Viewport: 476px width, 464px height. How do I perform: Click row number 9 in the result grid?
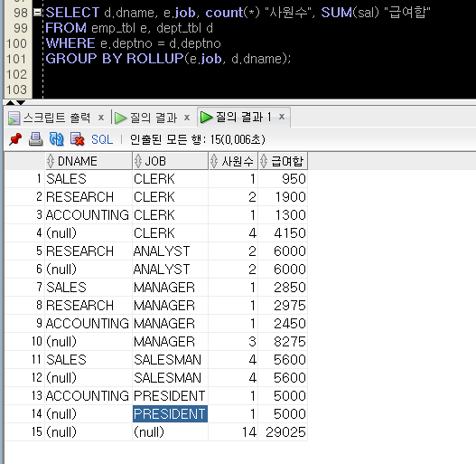[x=39, y=323]
